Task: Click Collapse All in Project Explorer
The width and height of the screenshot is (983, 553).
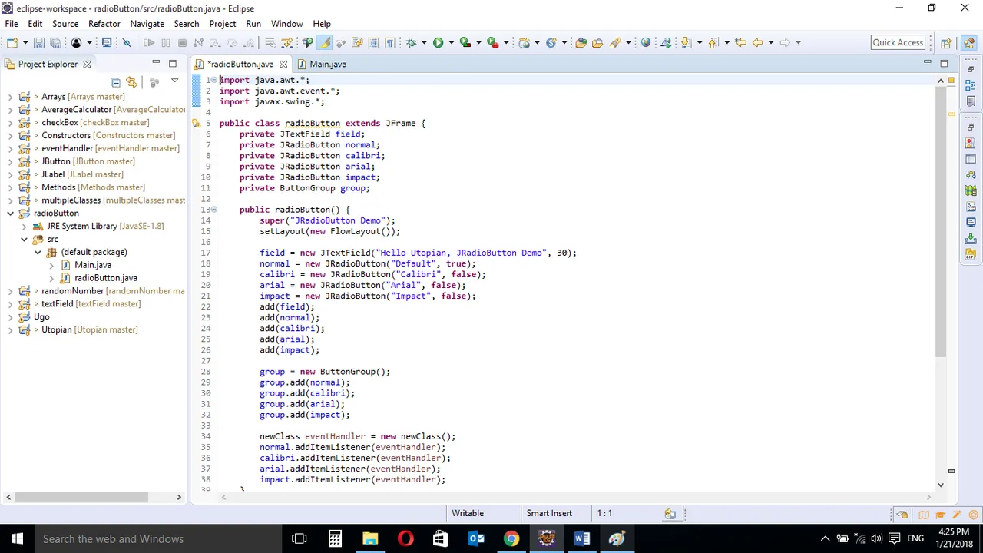Action: (115, 81)
